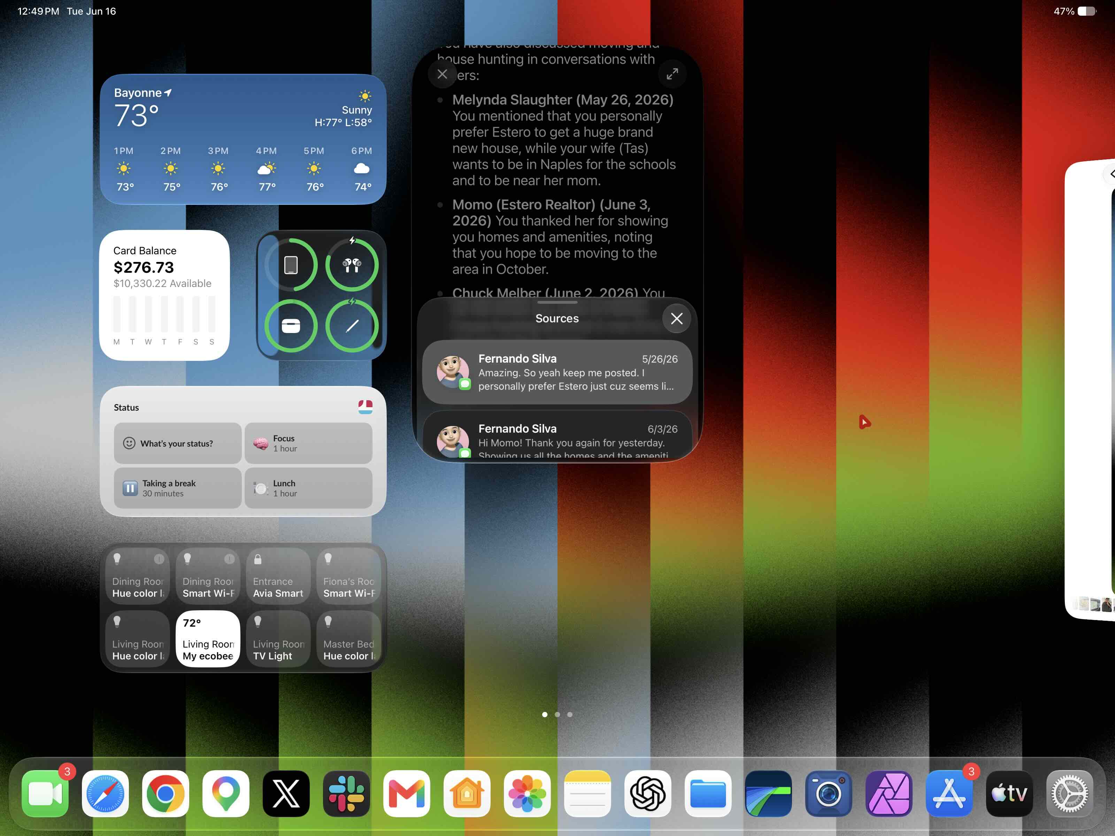Open Google Maps app in dock
This screenshot has height=836, width=1115.
[226, 793]
